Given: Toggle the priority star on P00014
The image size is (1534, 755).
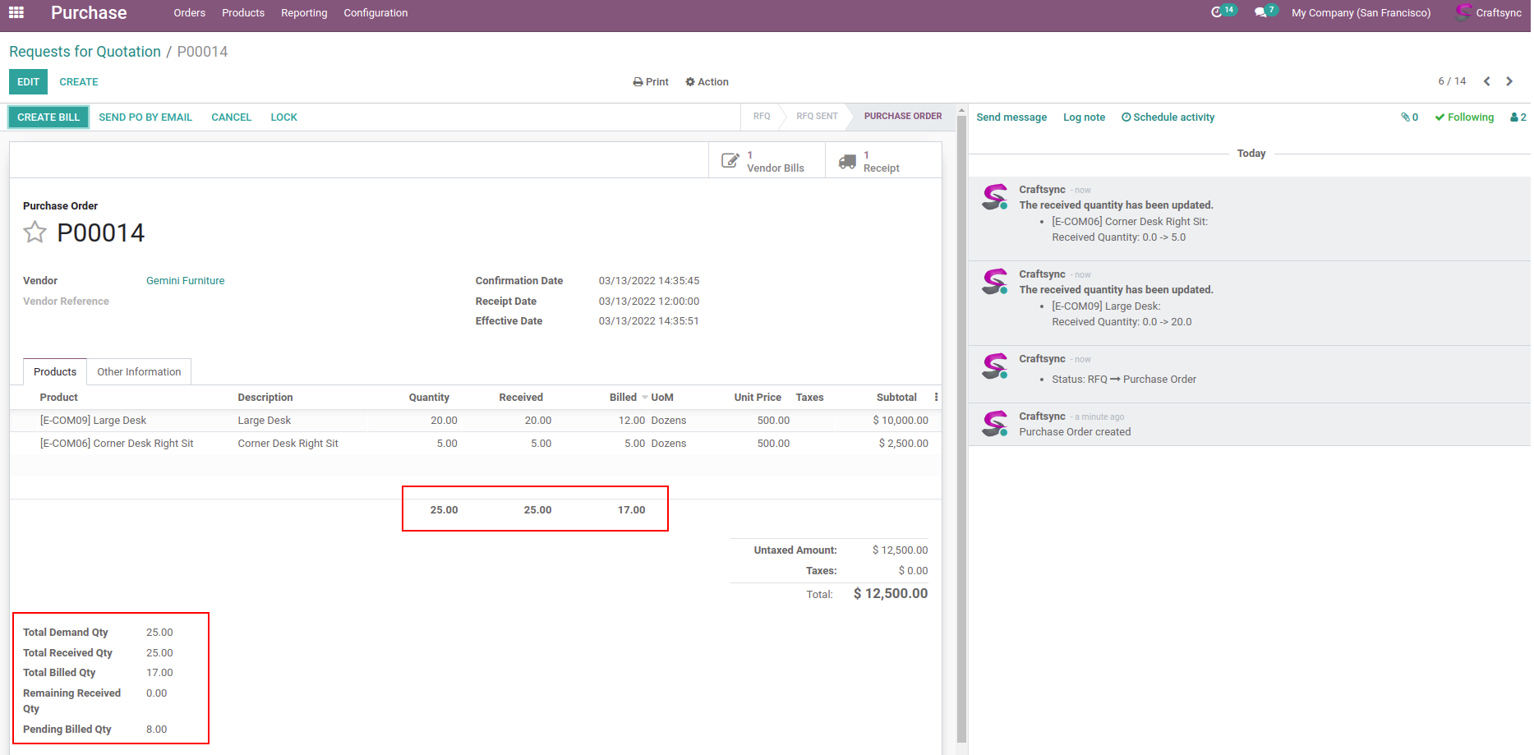Looking at the screenshot, I should click(x=35, y=232).
